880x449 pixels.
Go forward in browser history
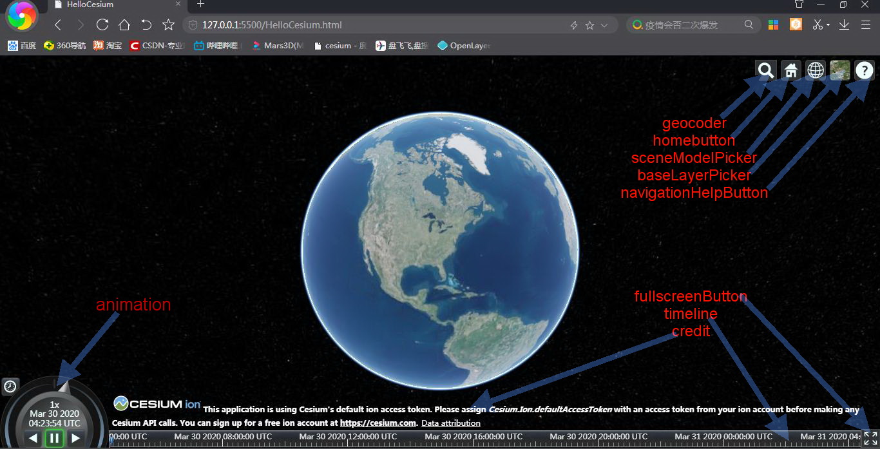(80, 25)
